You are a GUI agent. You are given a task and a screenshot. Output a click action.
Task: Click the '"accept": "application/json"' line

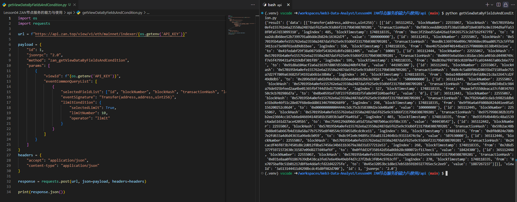[57, 161]
